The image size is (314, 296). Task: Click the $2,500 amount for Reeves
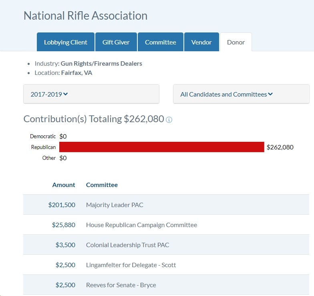coord(65,285)
